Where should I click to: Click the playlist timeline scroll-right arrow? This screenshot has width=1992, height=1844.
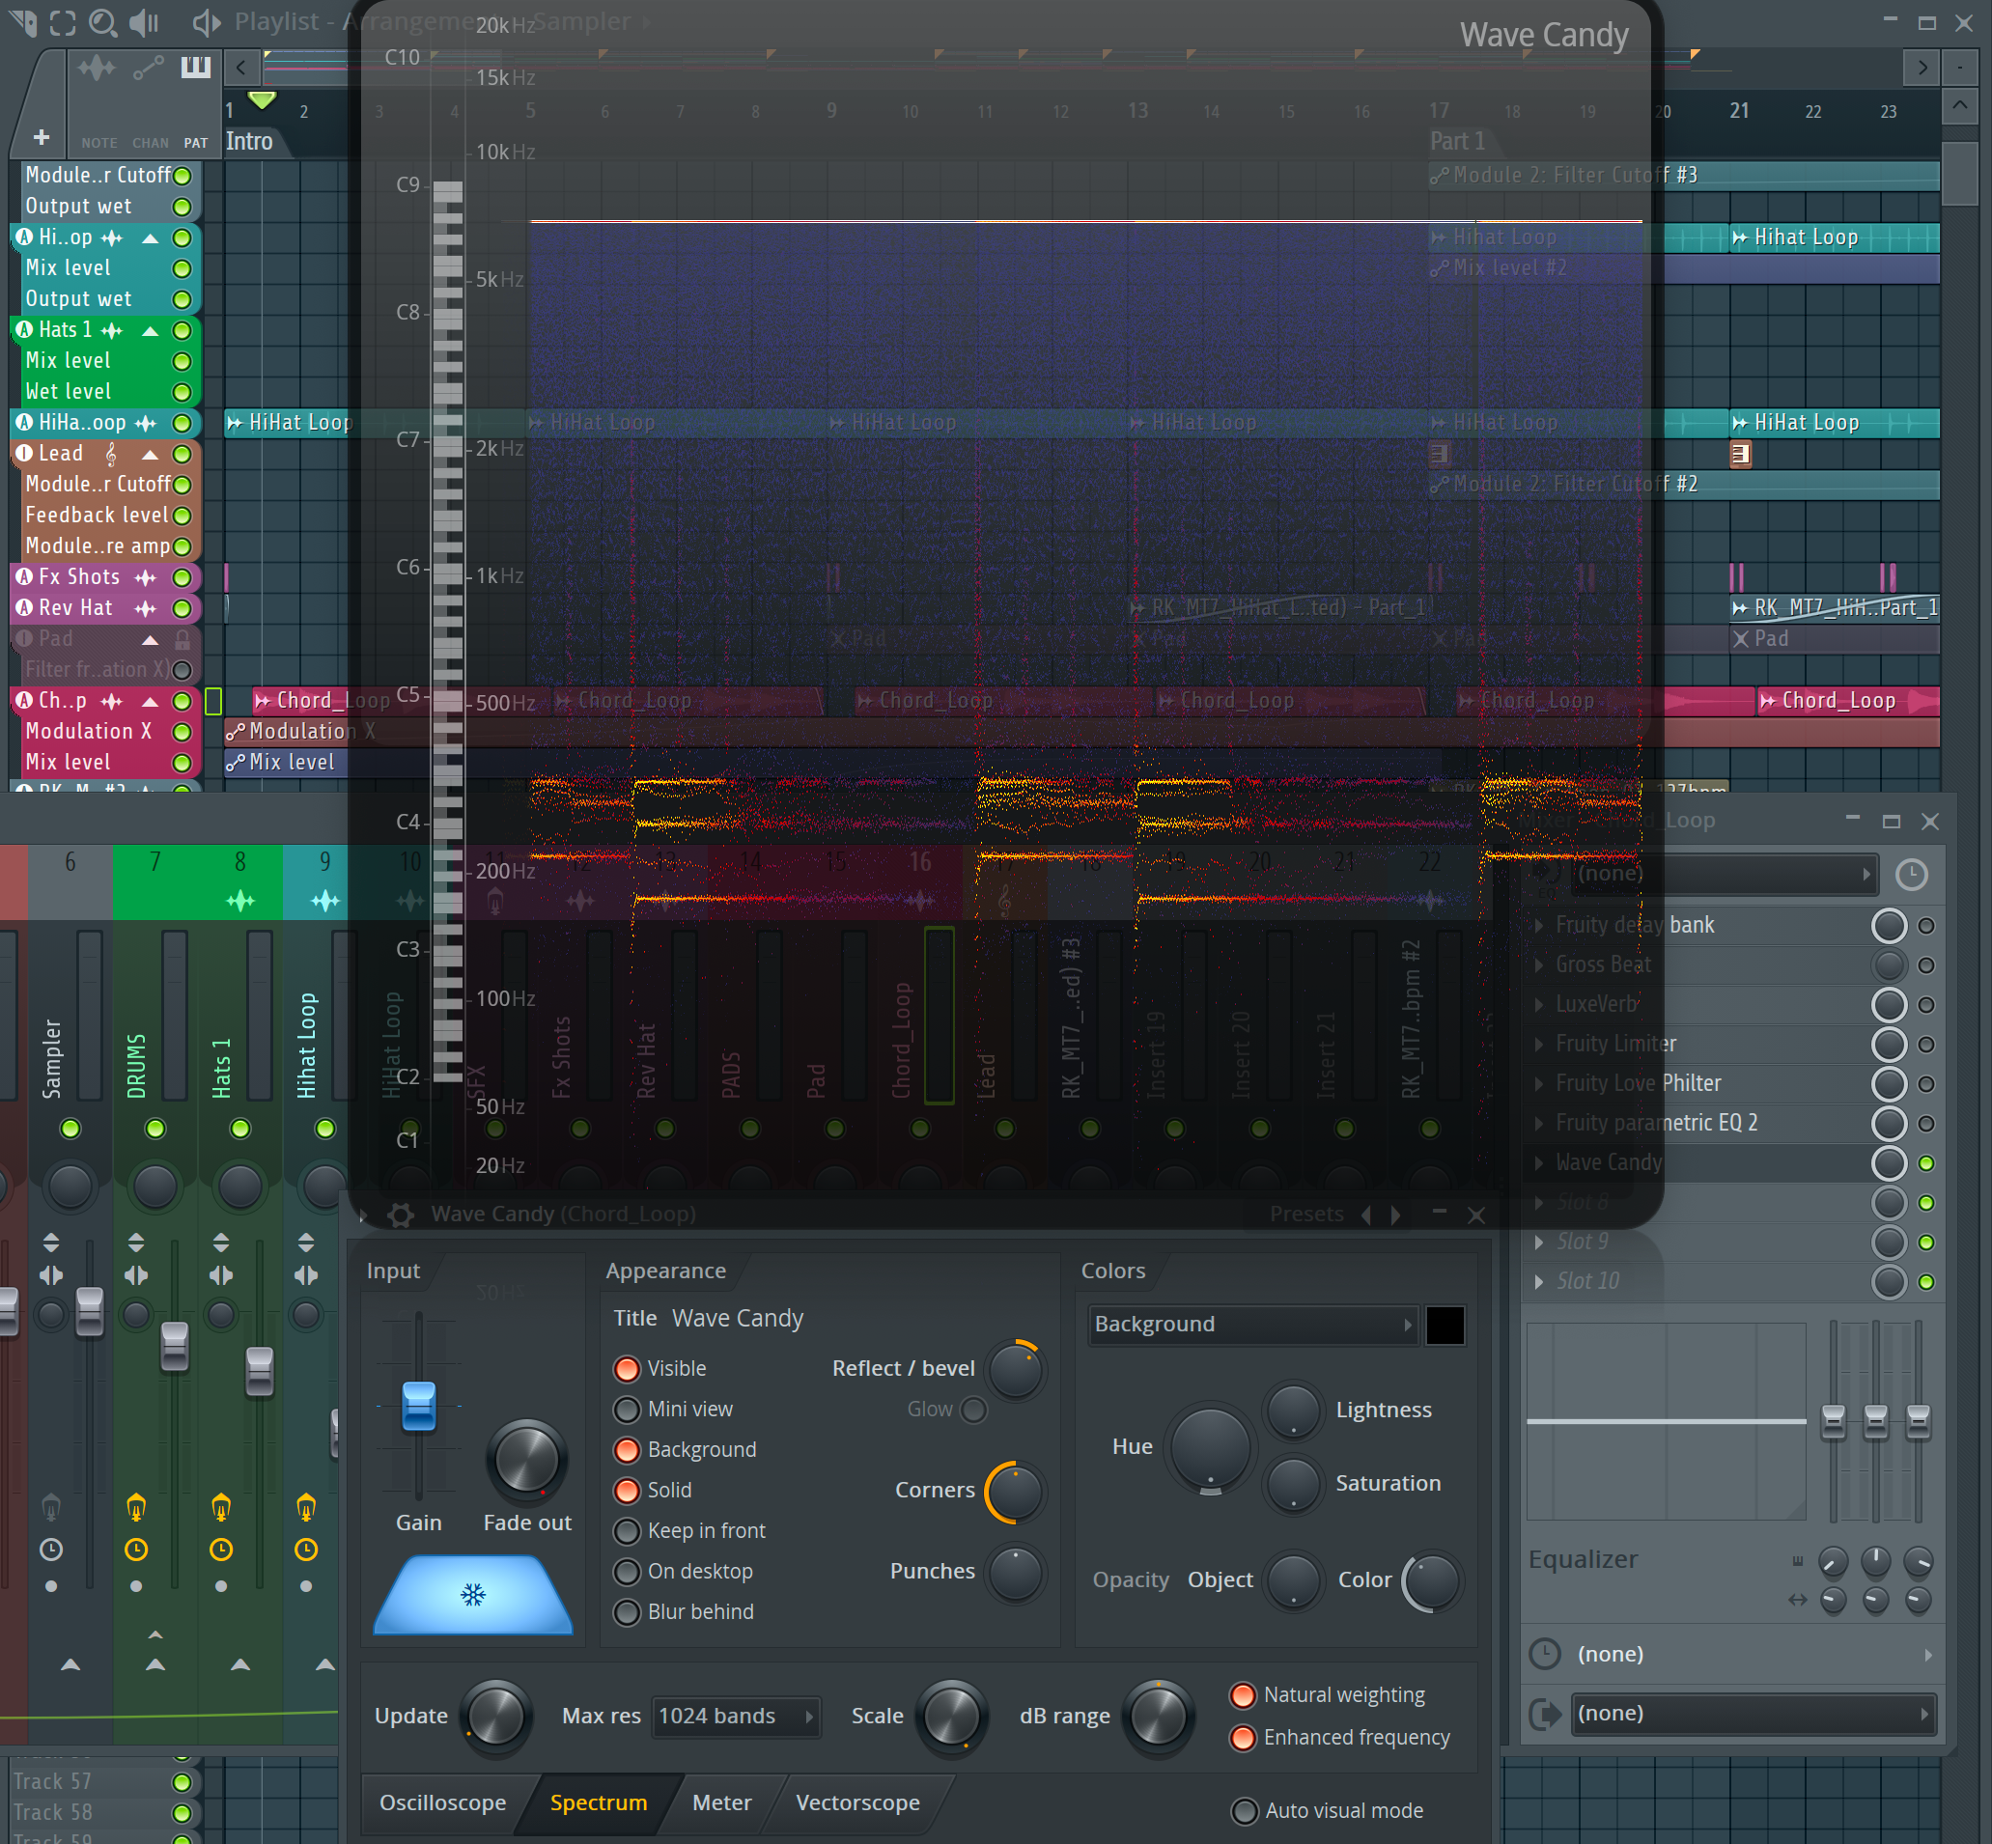(1922, 68)
